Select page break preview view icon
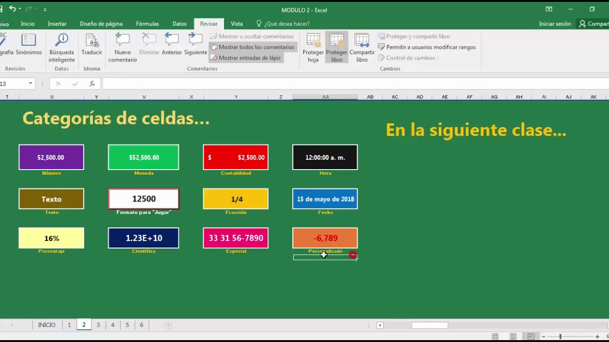Image resolution: width=609 pixels, height=342 pixels. [530, 336]
